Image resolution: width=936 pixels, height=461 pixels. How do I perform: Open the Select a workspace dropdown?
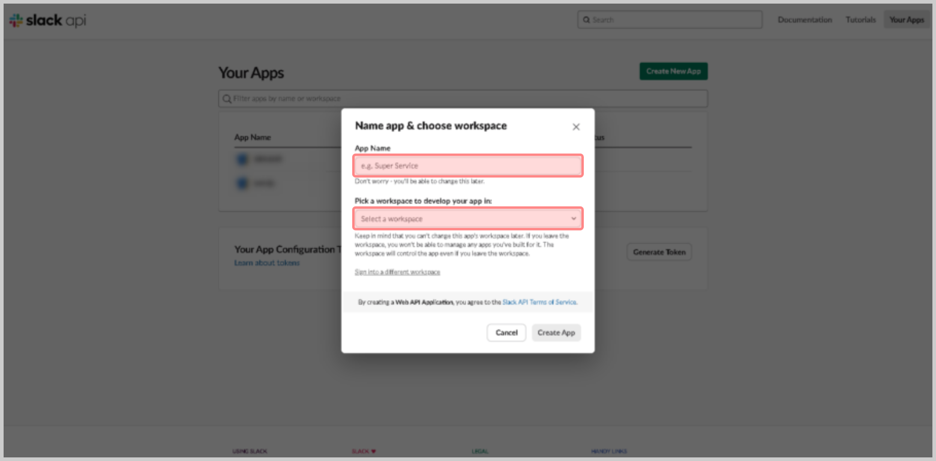[468, 218]
